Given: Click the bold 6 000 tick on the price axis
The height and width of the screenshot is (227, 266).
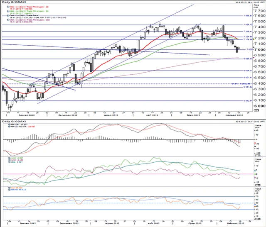Looking at the screenshot, I should coord(260,106).
